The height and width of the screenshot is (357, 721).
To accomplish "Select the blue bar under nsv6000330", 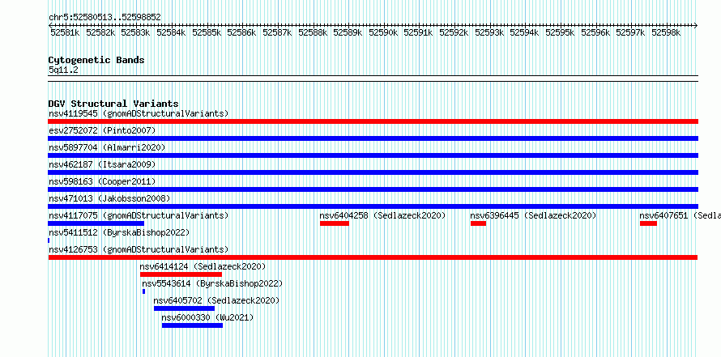I will pos(192,325).
